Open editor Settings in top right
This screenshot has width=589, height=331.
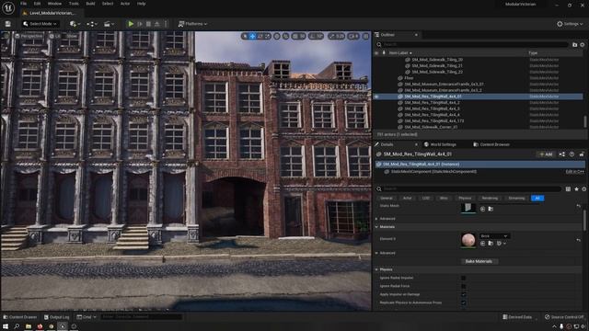(570, 24)
